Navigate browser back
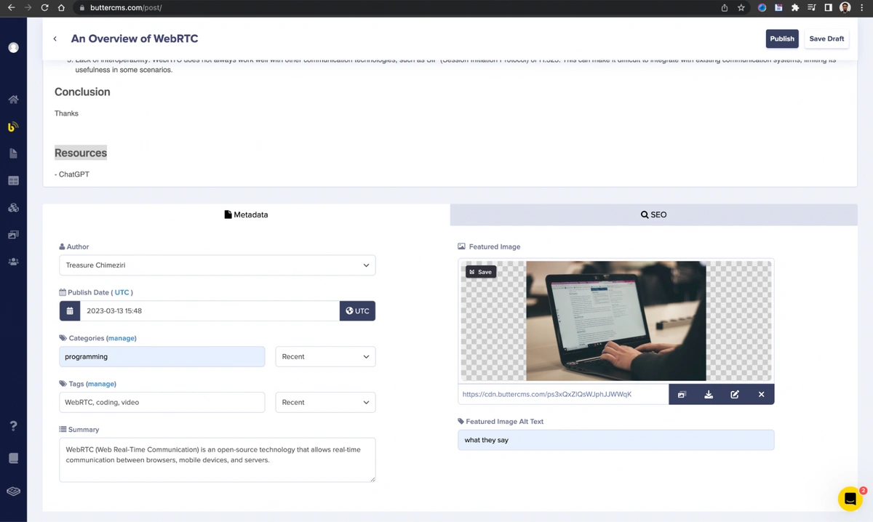Image resolution: width=873 pixels, height=522 pixels. point(11,7)
